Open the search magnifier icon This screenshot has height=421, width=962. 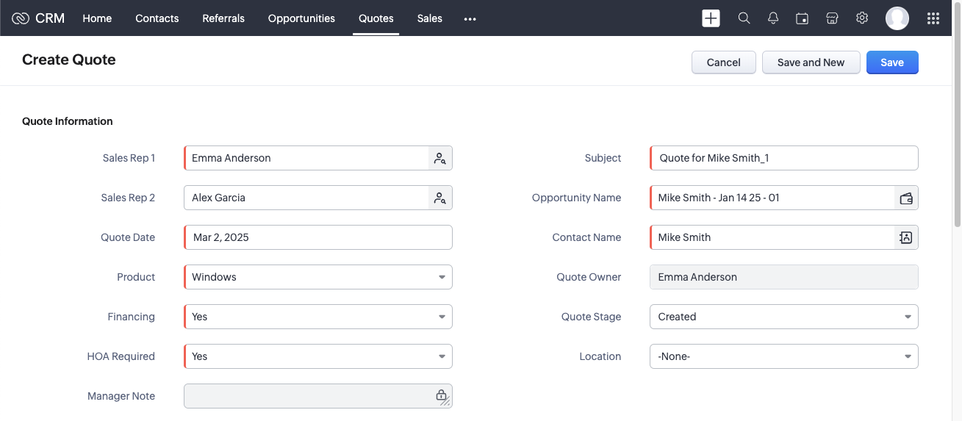click(744, 18)
